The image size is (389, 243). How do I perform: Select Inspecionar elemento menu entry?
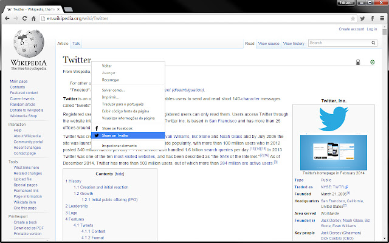(119, 146)
